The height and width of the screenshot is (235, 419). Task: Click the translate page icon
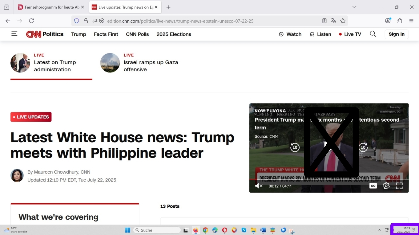pos(333,21)
